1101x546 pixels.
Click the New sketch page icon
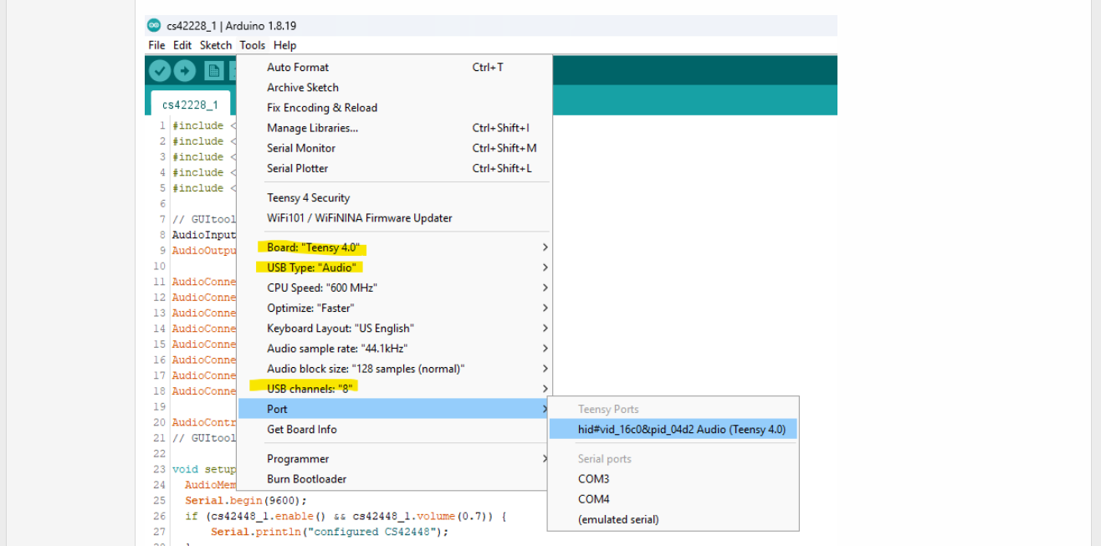[213, 71]
